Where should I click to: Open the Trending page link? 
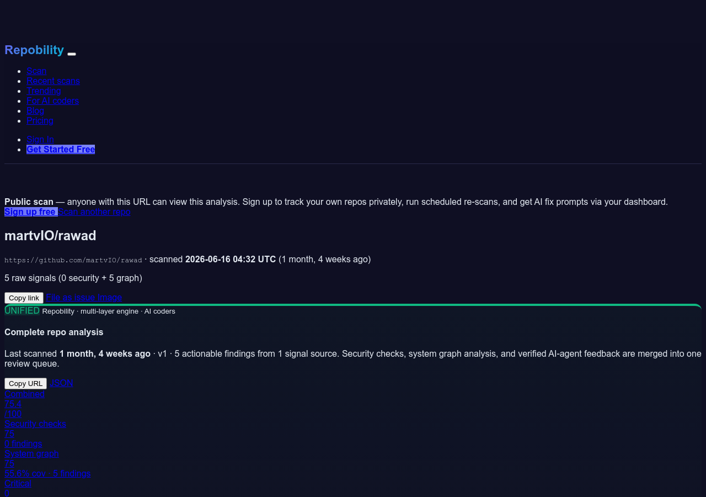click(44, 91)
